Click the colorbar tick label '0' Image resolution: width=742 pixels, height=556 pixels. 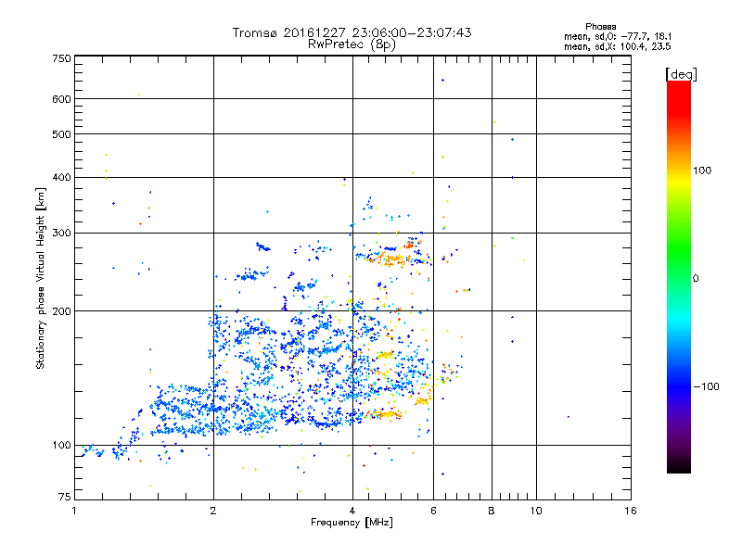[x=696, y=279]
